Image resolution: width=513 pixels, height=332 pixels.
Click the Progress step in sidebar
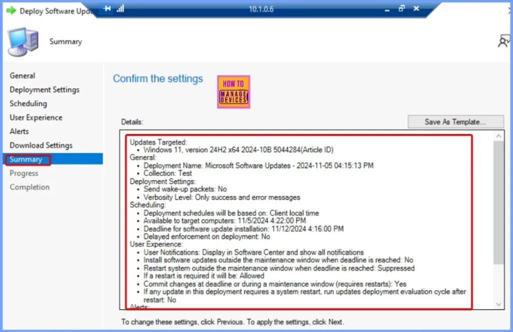coord(24,173)
